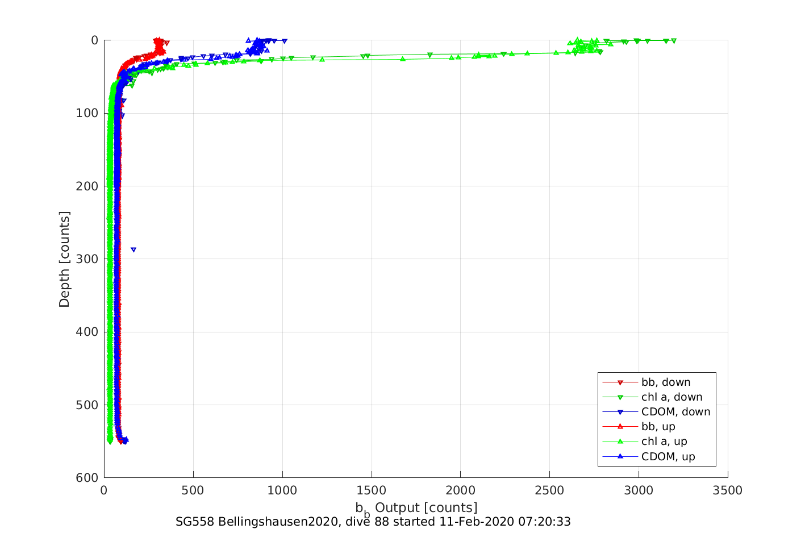This screenshot has width=805, height=537.
Task: Select the "bb, down" legend label
Action: (x=666, y=382)
